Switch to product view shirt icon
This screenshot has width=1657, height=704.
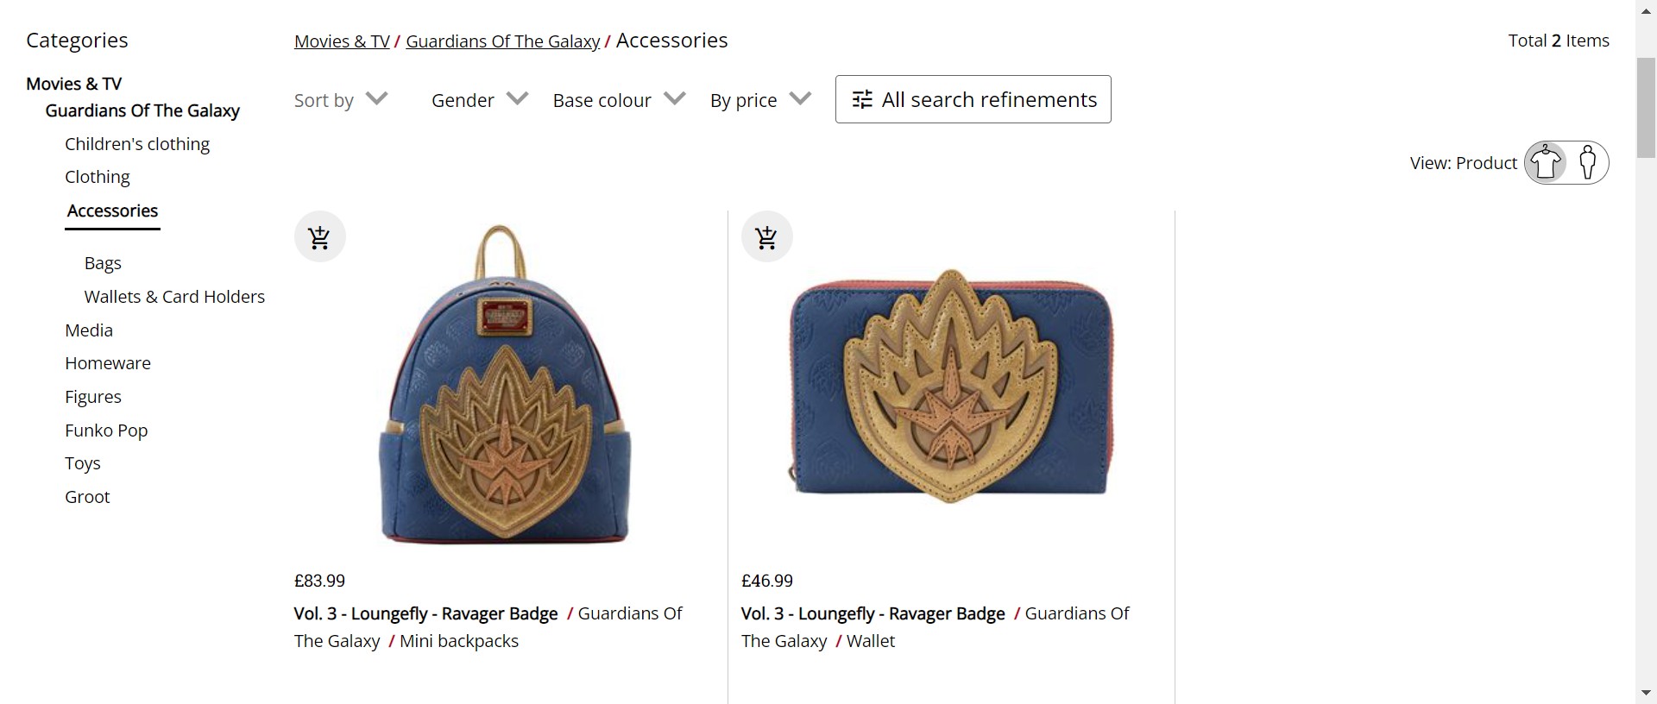click(x=1546, y=162)
